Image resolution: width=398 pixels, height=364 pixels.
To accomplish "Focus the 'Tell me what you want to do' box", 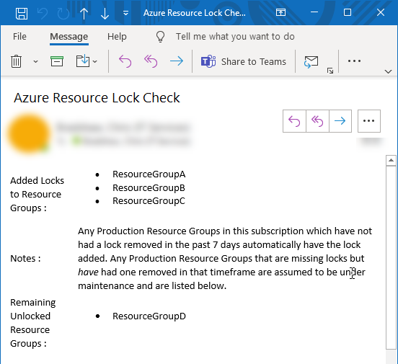I will [x=235, y=37].
